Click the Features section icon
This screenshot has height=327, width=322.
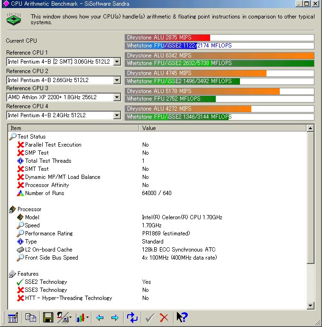[12, 274]
